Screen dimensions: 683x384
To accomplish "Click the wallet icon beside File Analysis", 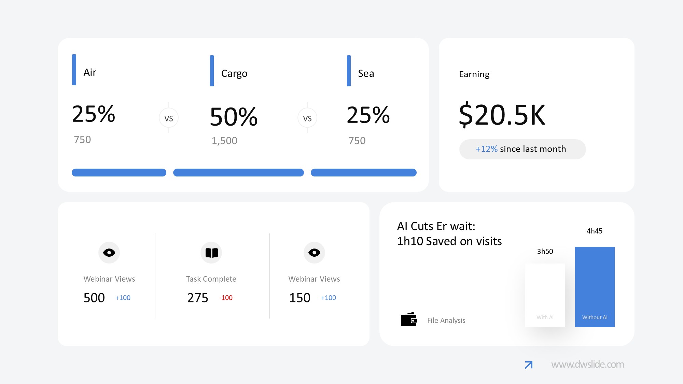I will 409,320.
